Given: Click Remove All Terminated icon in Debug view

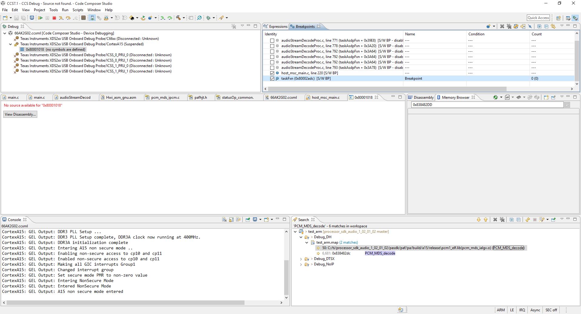Looking at the screenshot, I should [x=234, y=26].
